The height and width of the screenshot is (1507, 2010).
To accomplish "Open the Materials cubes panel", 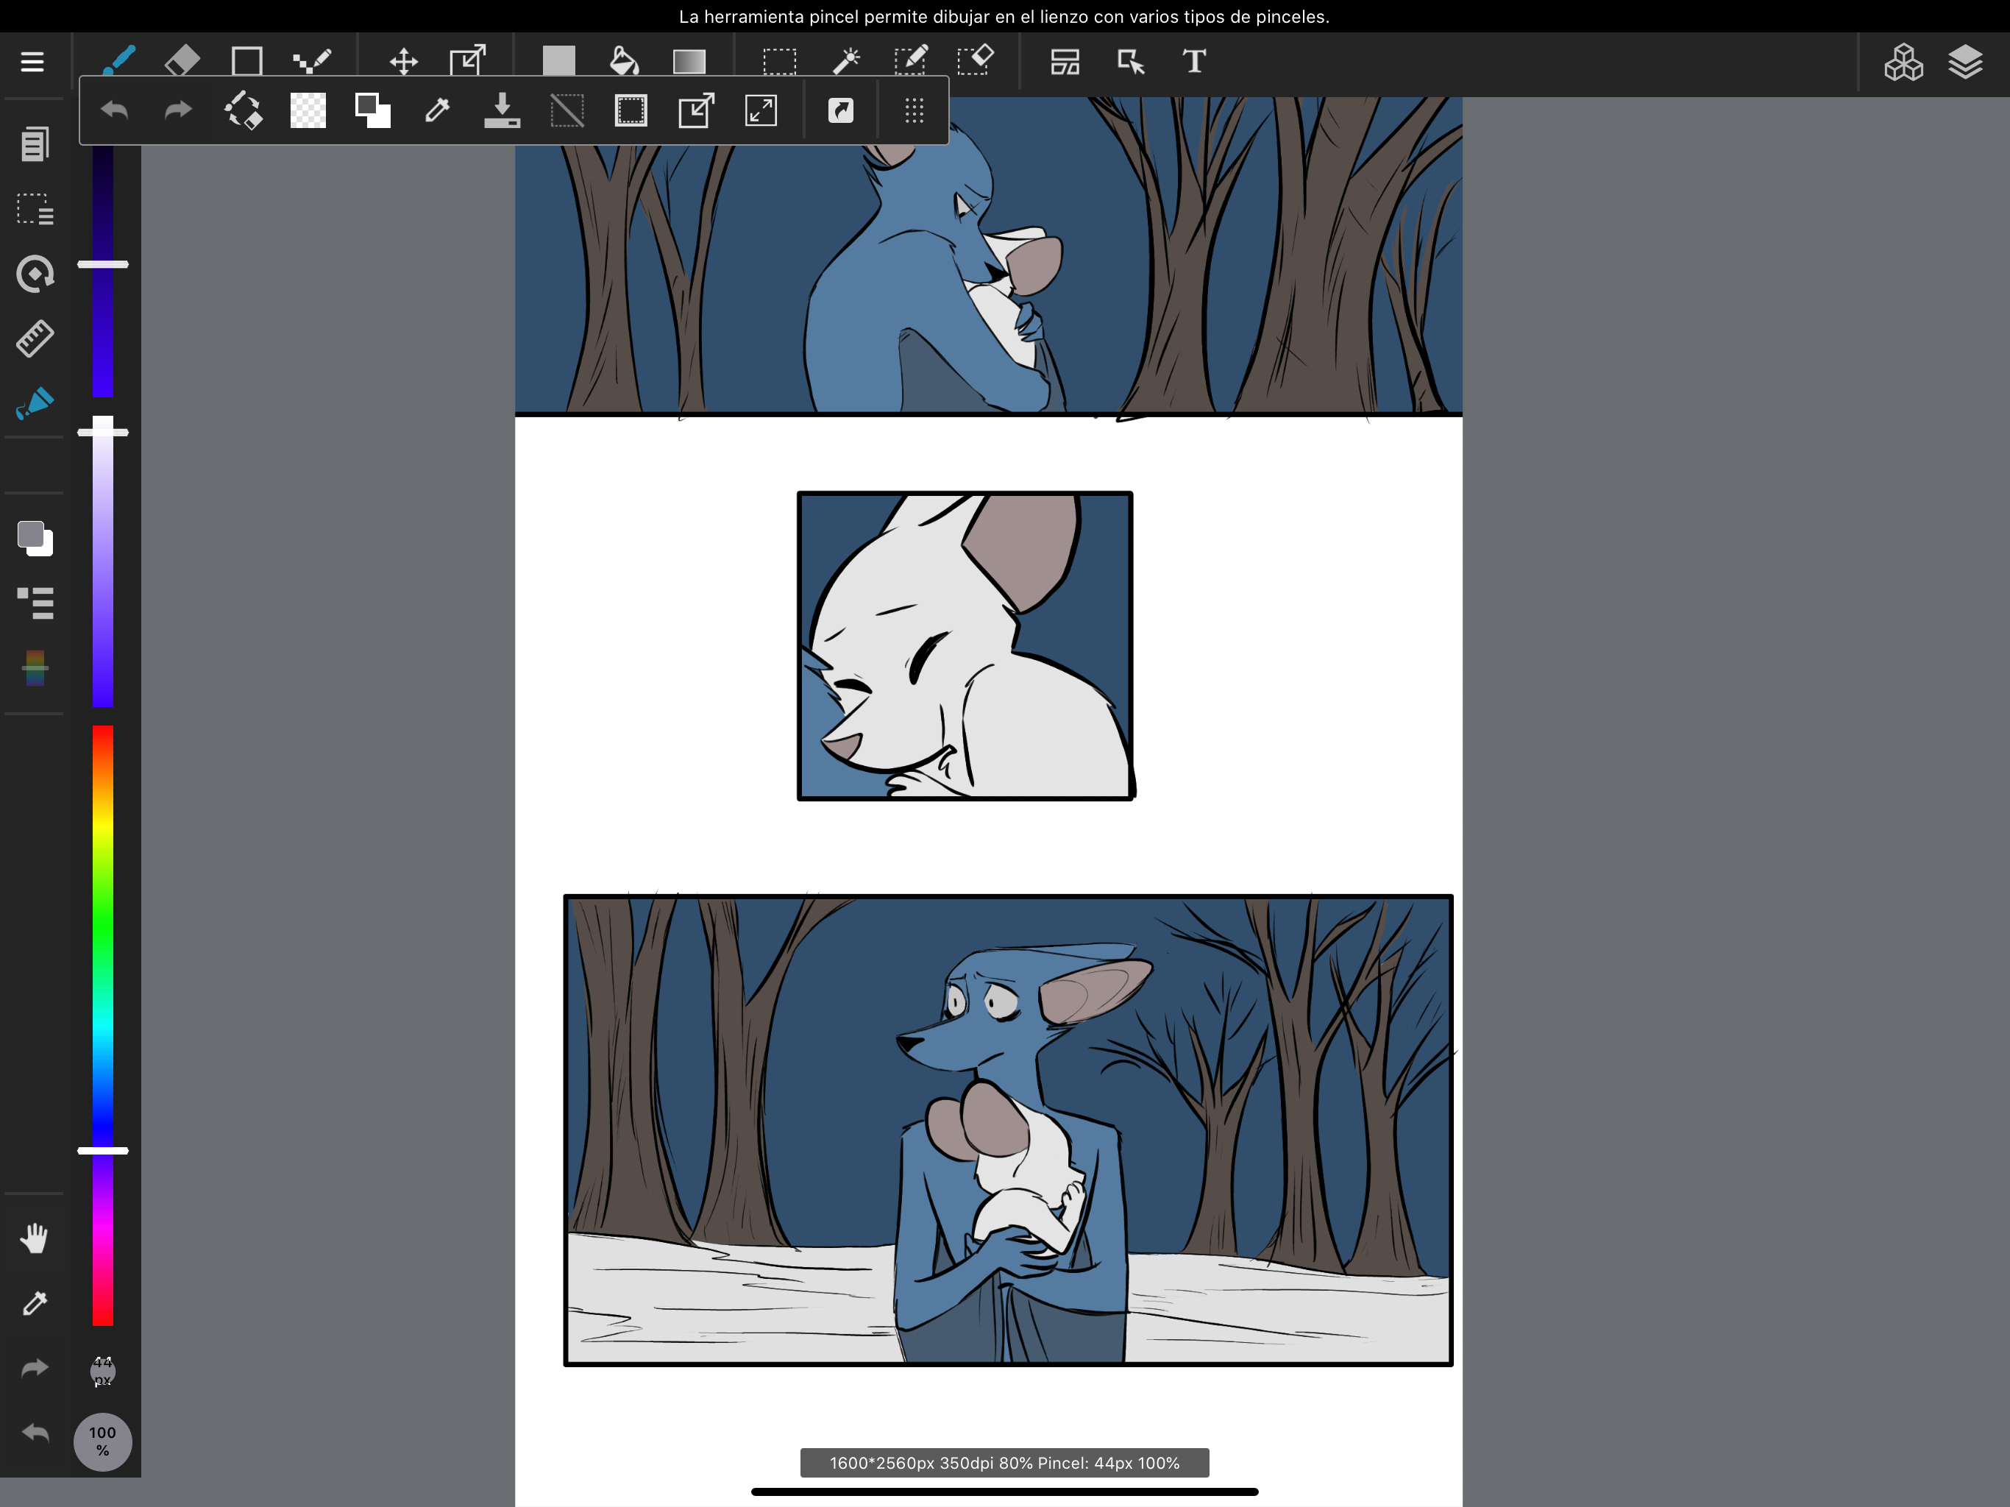I will (x=1903, y=62).
